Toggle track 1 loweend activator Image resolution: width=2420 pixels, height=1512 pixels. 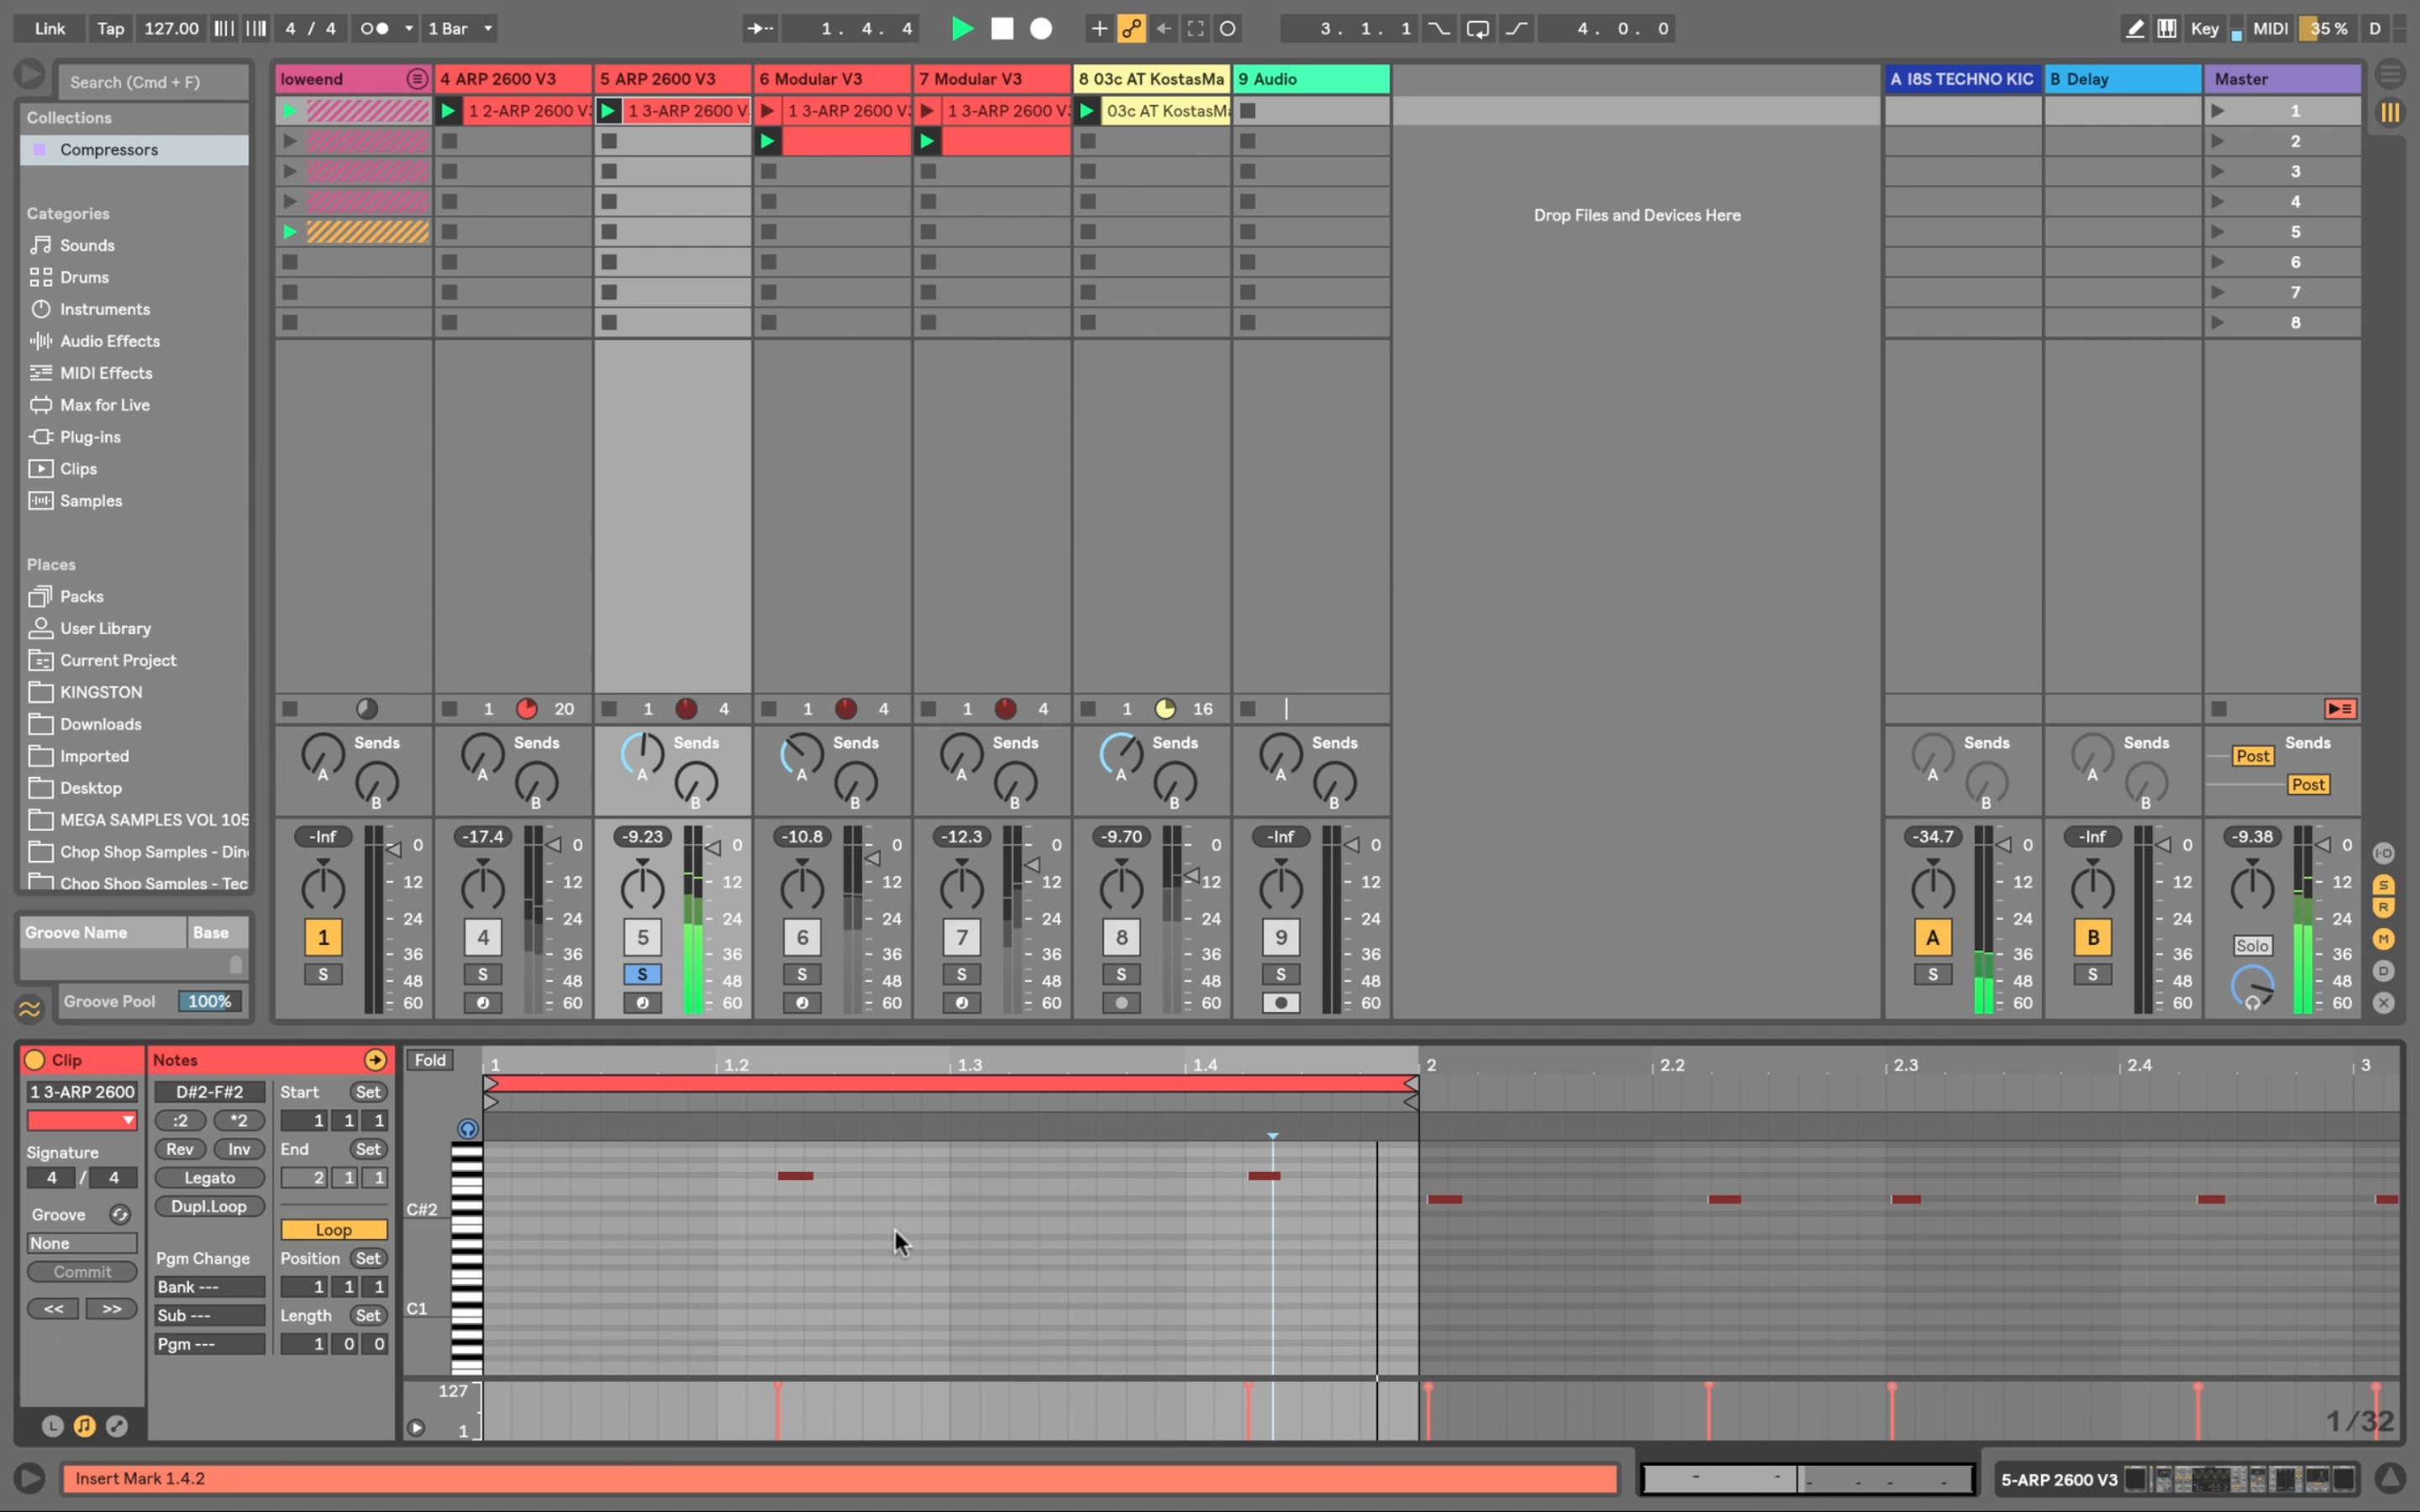point(323,937)
